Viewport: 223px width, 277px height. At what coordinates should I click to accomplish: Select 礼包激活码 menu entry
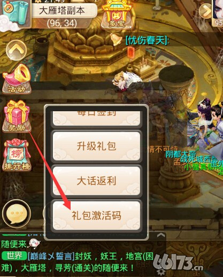point(96,216)
